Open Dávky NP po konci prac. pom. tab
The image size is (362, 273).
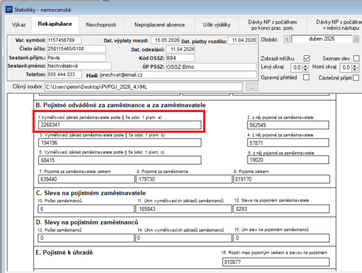point(272,25)
